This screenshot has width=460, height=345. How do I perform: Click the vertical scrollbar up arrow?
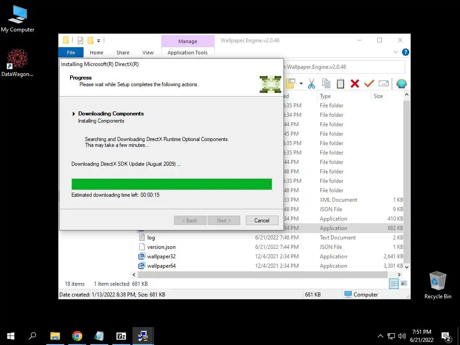point(407,95)
